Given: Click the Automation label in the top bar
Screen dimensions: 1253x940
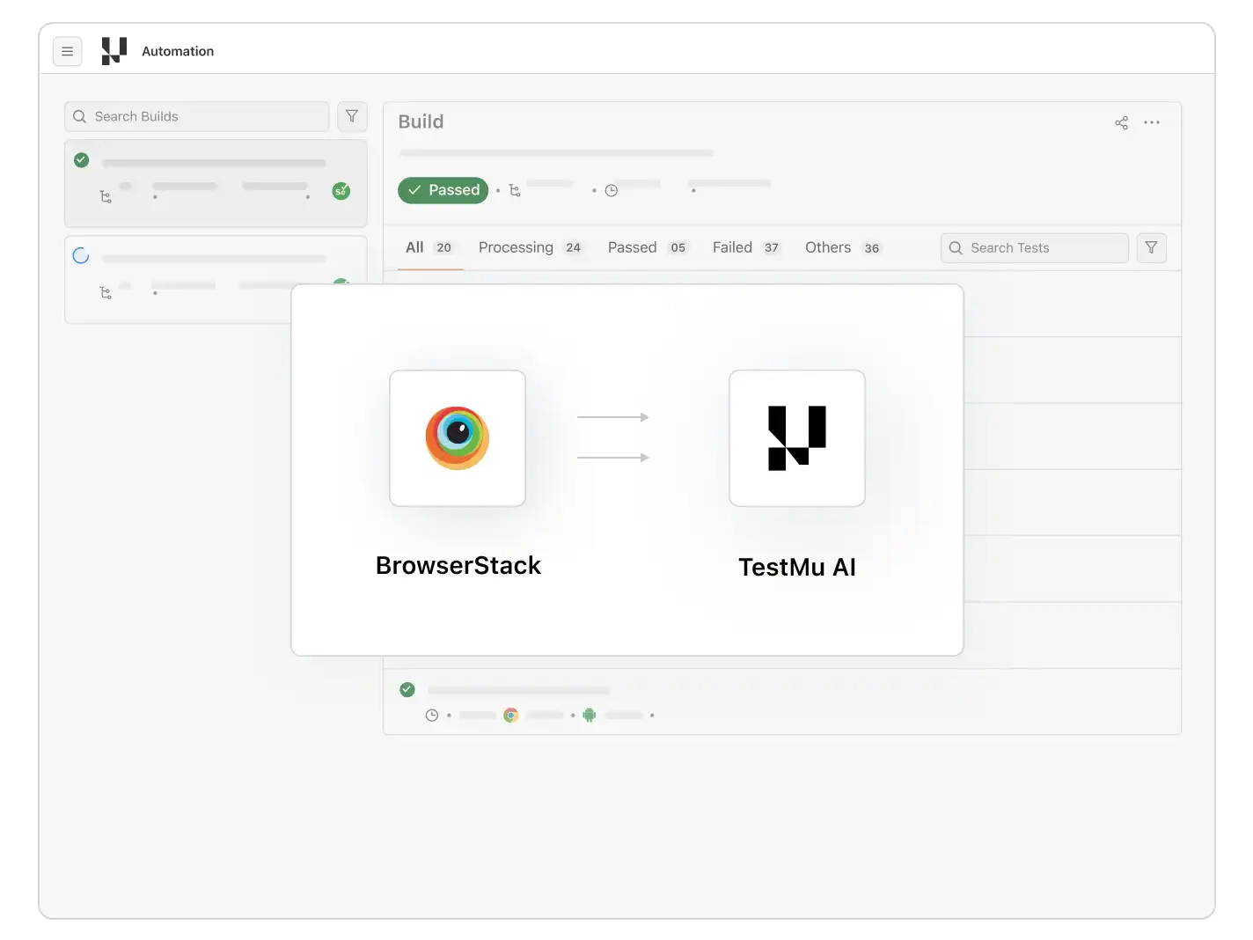Looking at the screenshot, I should pos(178,51).
